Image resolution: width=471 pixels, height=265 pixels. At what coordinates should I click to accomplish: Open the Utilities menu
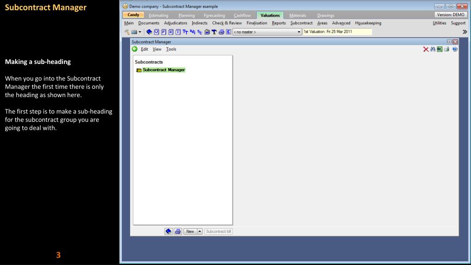[439, 23]
